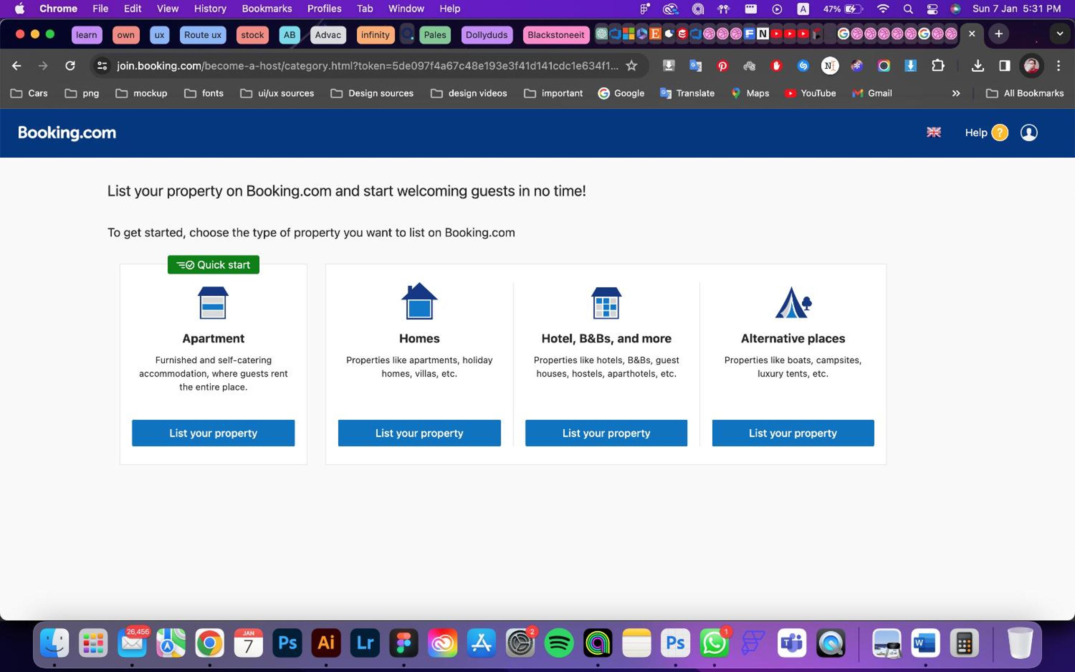Open the Cars bookmark folder

tap(30, 93)
